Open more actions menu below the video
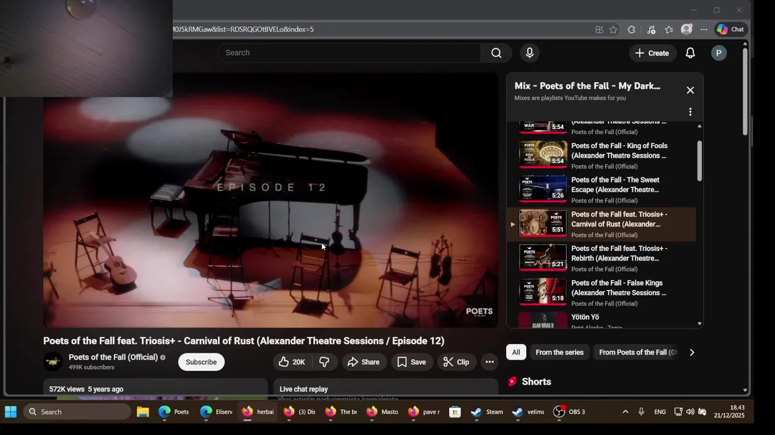The height and width of the screenshot is (435, 775). (489, 362)
